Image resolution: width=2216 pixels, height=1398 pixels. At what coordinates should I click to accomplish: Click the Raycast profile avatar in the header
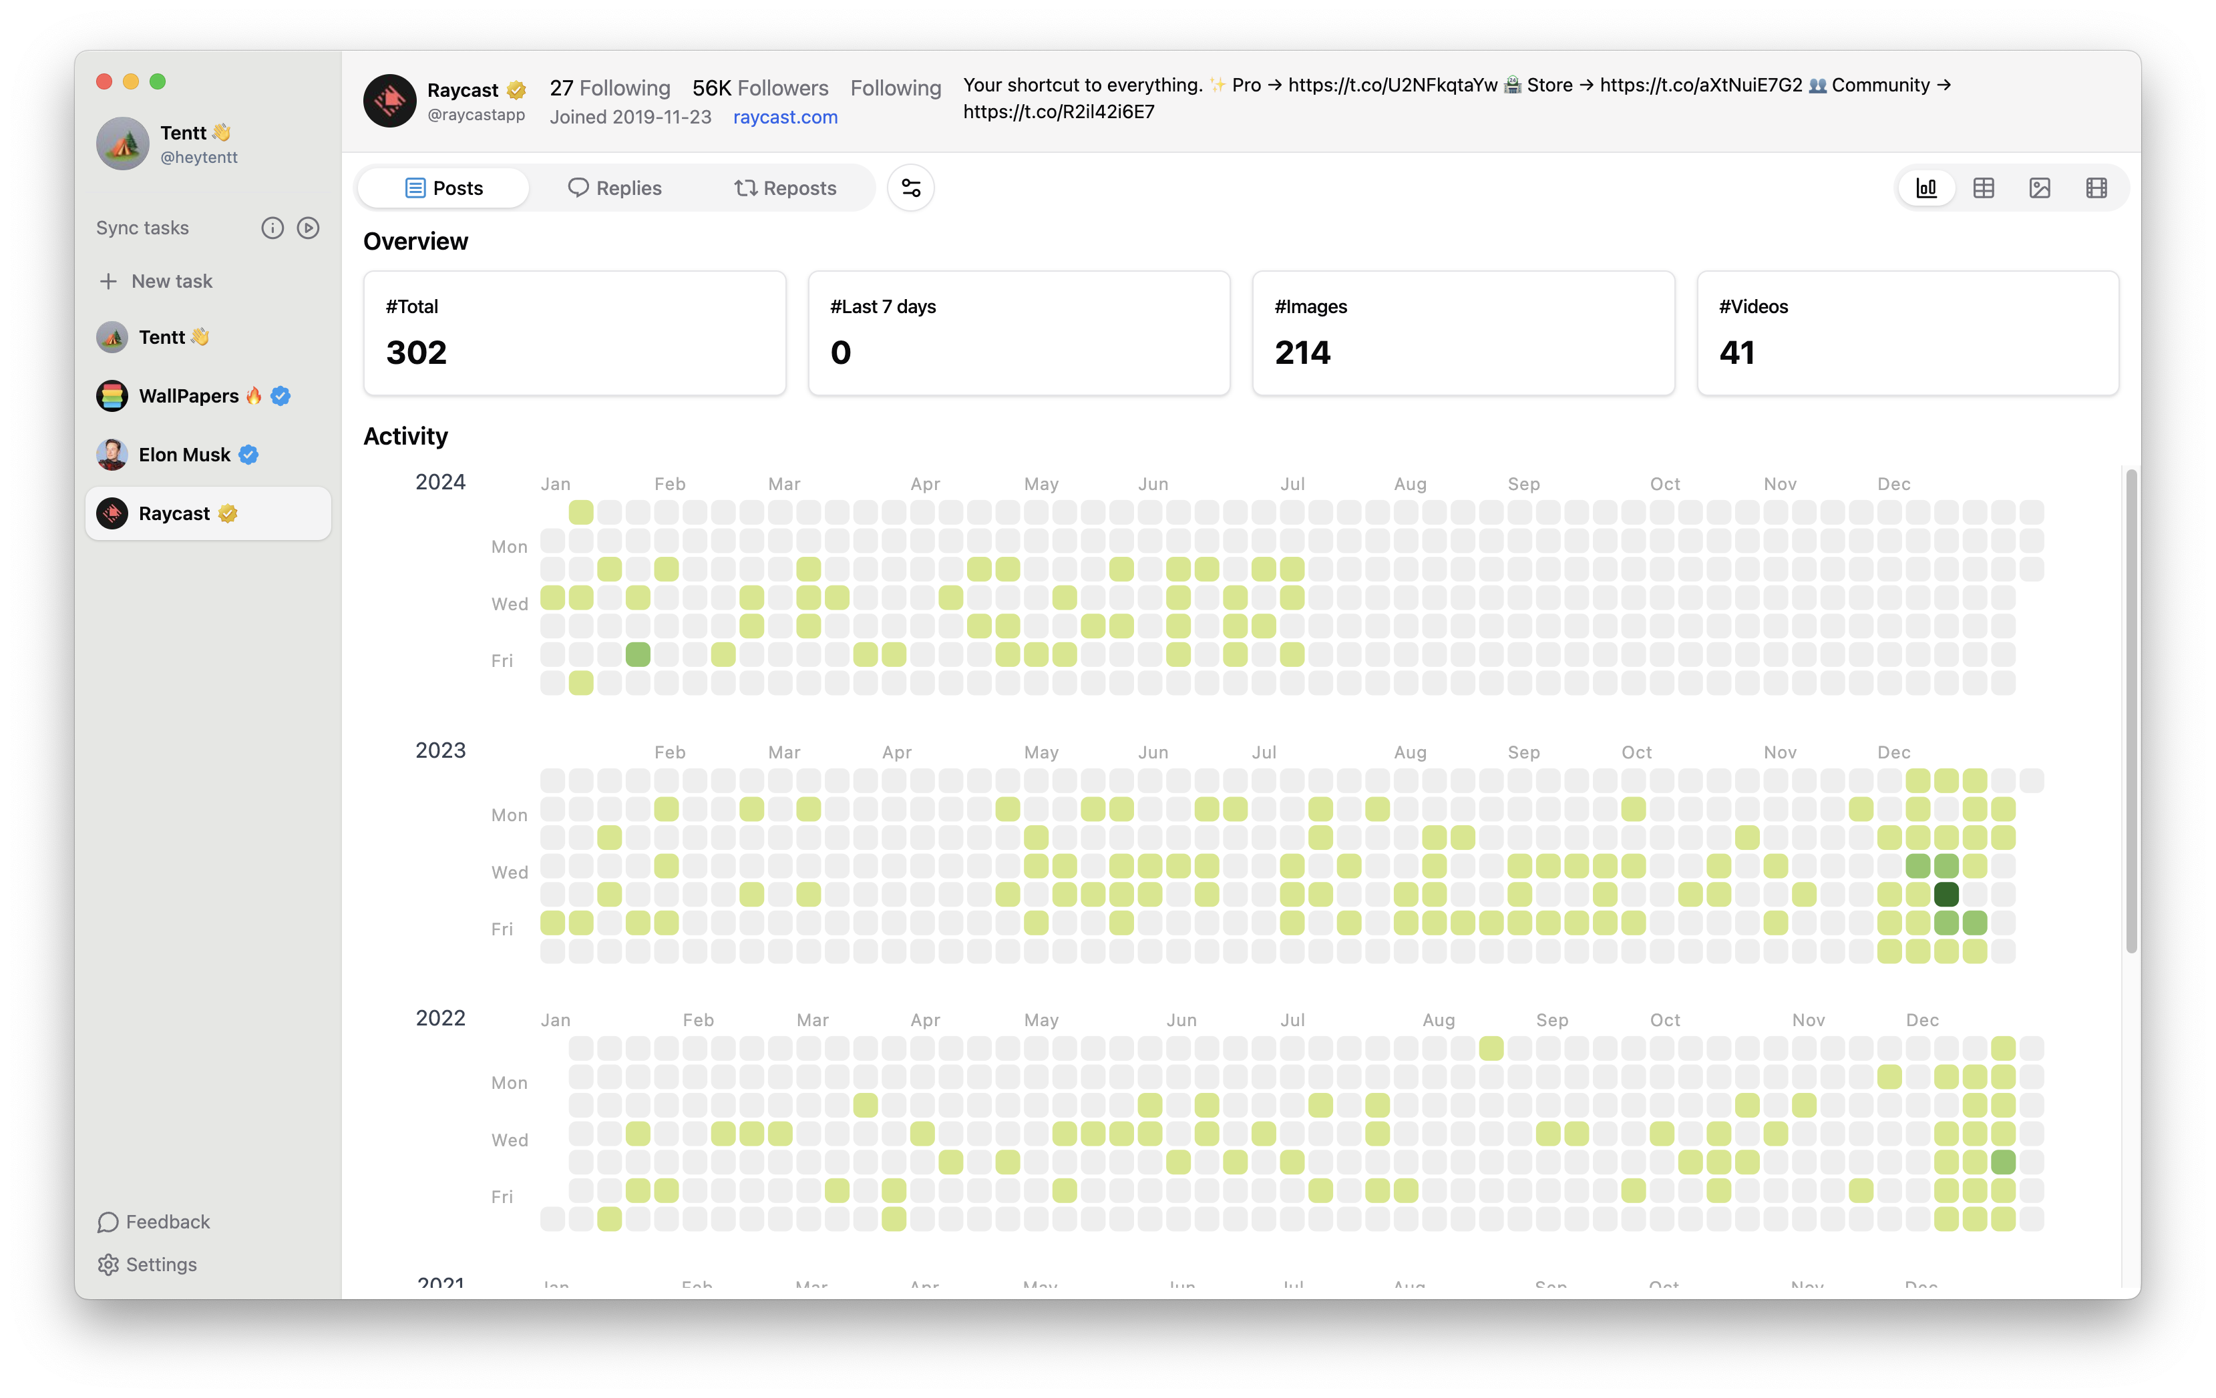[x=389, y=100]
